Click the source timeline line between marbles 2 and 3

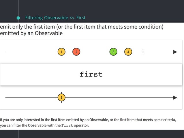click(x=95, y=52)
